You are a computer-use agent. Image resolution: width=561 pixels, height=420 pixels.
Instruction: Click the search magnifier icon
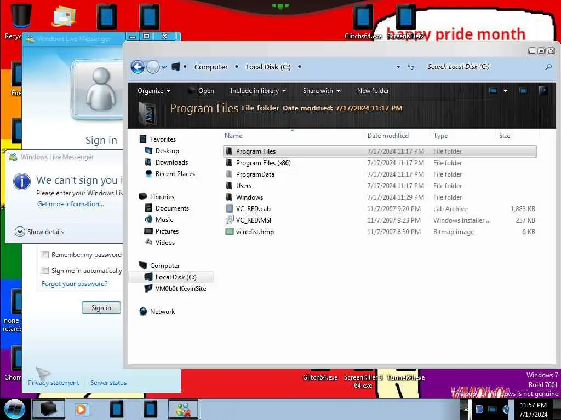tap(548, 67)
